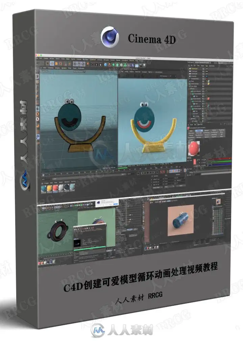The width and height of the screenshot is (243, 341).
Task: Open the Create menu in menu bar
Action: coord(46,58)
